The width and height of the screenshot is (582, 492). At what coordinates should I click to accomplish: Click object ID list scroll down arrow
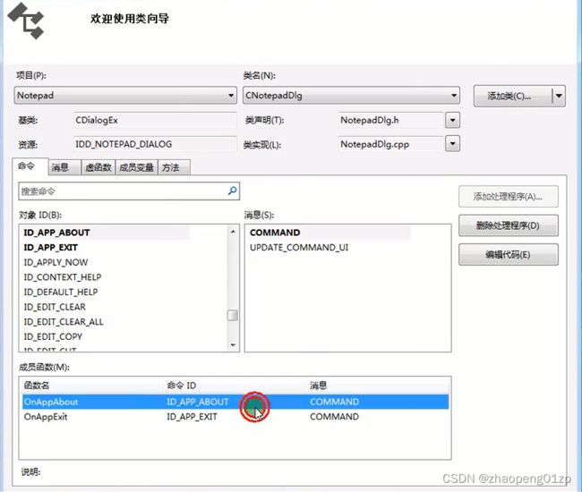tap(233, 344)
